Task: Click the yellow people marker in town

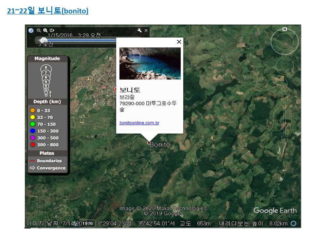Action: [89, 79]
